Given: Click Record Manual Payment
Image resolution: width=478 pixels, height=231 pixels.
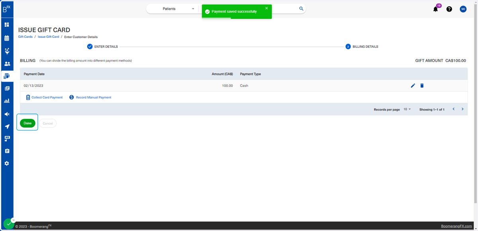Looking at the screenshot, I should point(90,97).
